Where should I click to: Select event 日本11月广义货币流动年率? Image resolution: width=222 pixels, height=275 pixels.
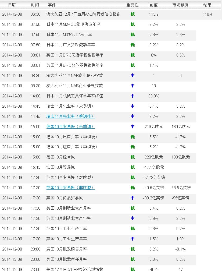pos(71,45)
